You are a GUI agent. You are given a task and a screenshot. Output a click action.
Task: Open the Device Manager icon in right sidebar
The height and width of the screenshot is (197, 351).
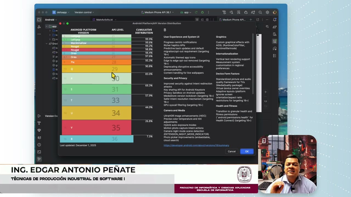tap(274, 34)
